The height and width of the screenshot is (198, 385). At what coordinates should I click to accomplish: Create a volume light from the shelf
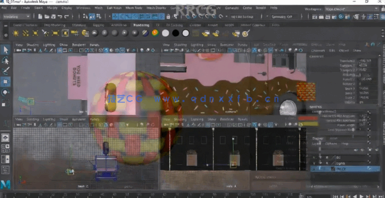tap(65, 33)
